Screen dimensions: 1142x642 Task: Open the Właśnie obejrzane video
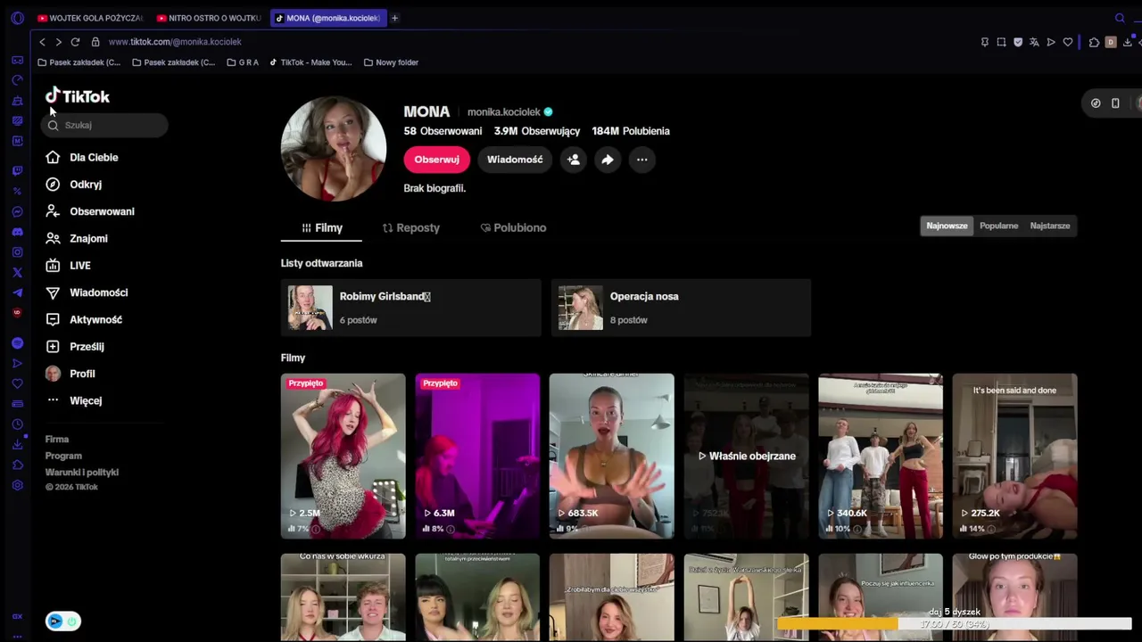pyautogui.click(x=746, y=456)
